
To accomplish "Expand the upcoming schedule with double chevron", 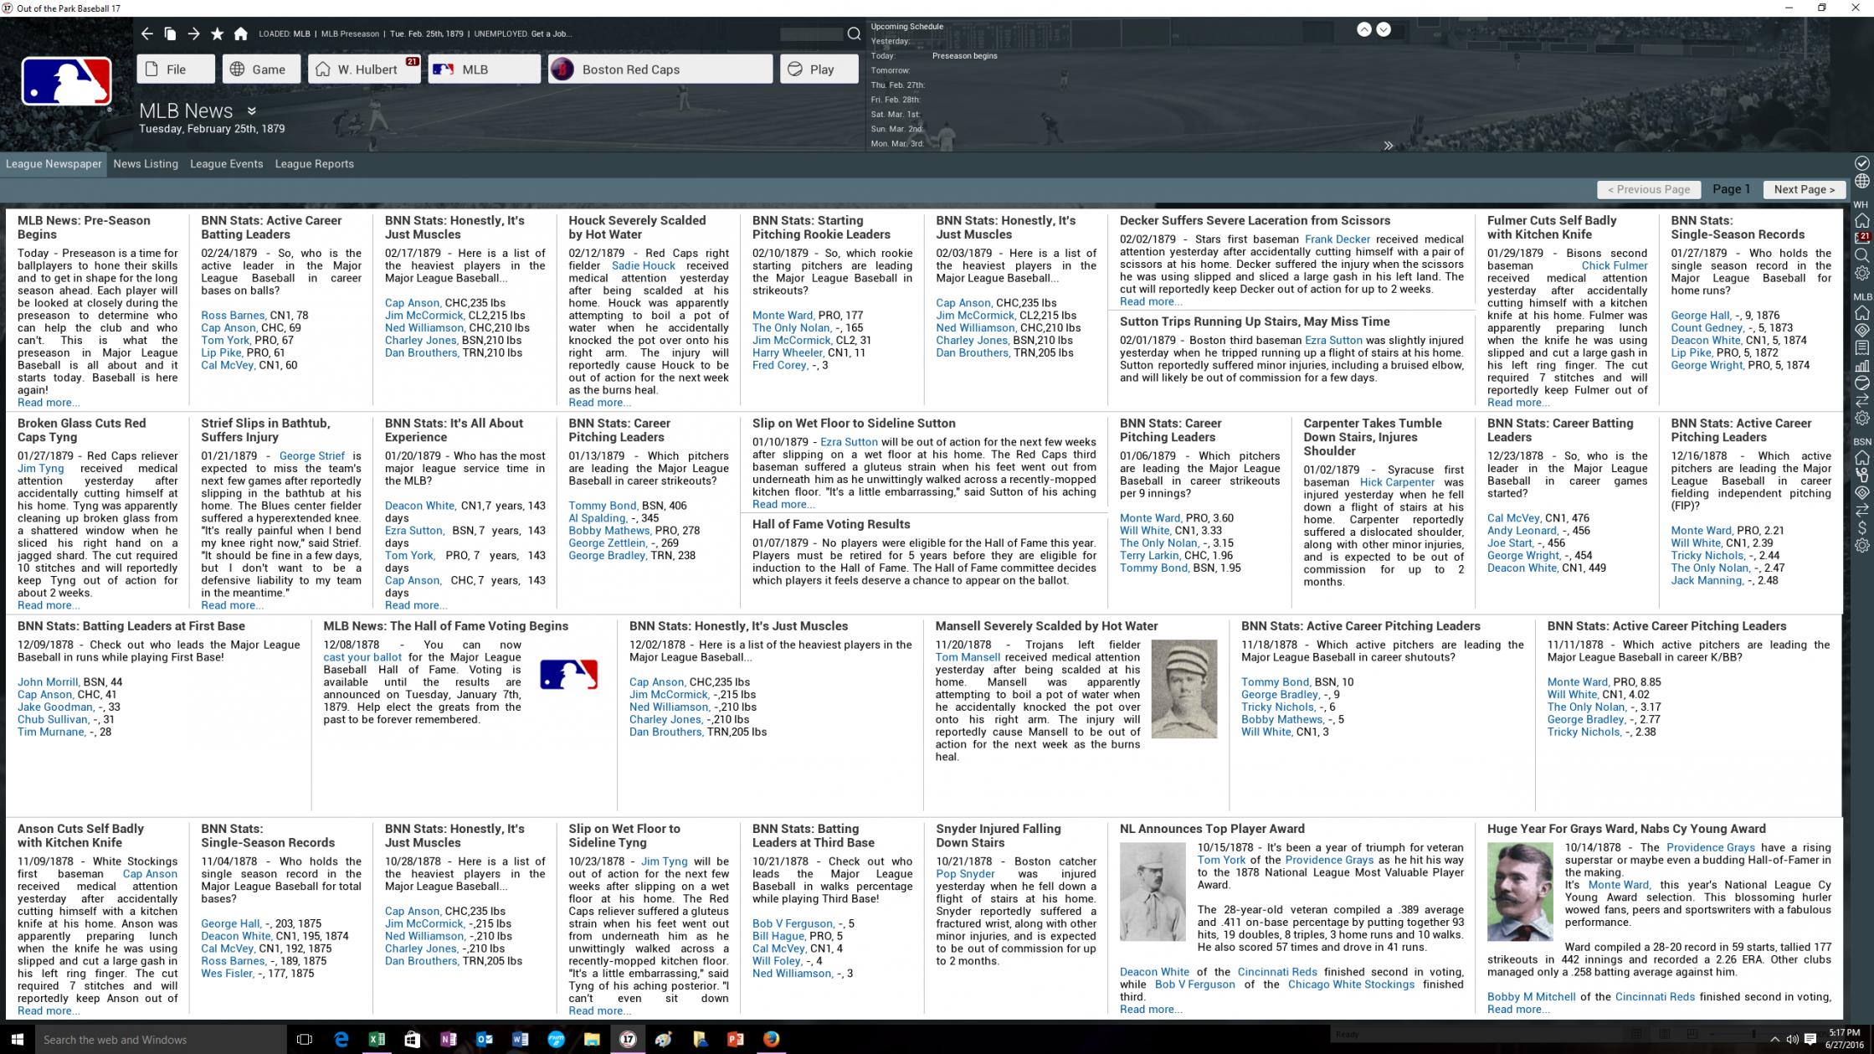I will pos(1388,146).
